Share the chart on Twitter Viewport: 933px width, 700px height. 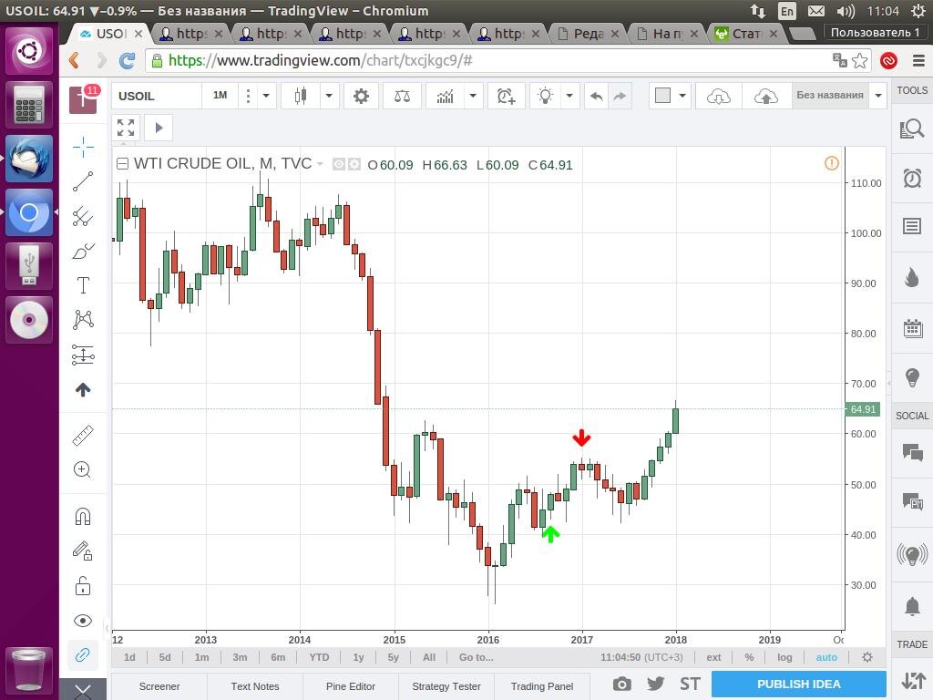click(656, 684)
